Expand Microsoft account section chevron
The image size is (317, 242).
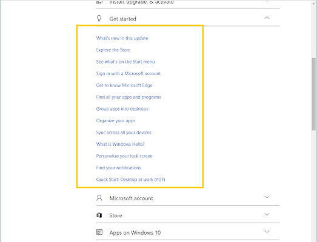point(267,197)
